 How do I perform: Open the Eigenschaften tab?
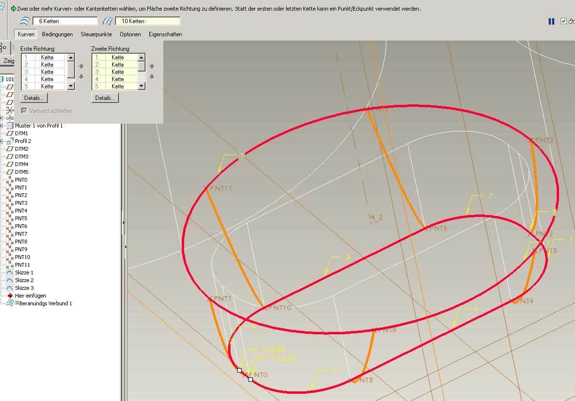click(165, 34)
